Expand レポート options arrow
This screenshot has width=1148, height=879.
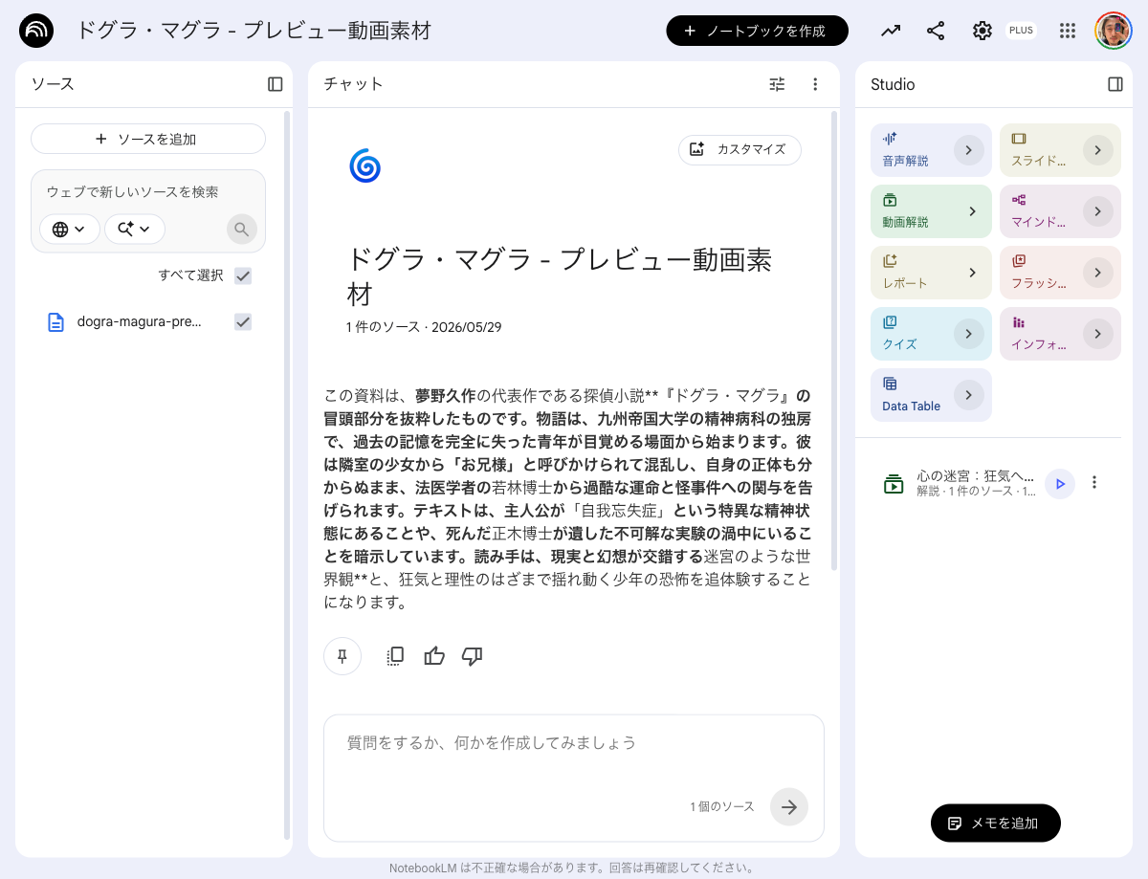point(972,273)
